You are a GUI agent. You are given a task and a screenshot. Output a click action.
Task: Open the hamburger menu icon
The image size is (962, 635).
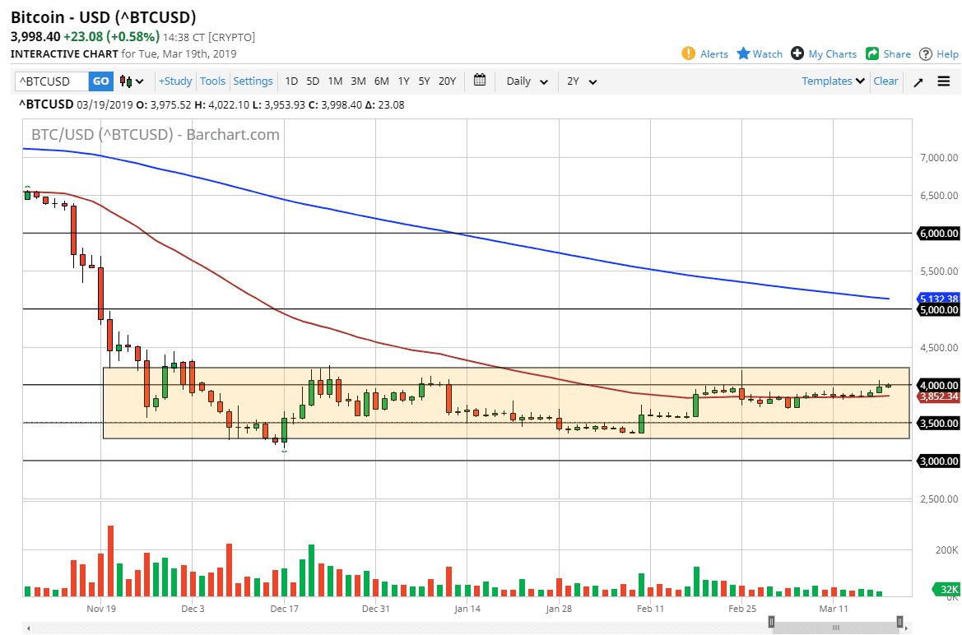(x=943, y=81)
